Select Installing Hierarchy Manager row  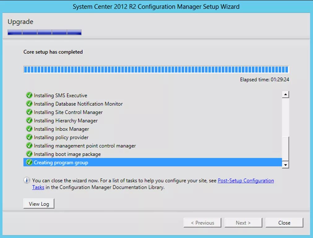(x=153, y=121)
